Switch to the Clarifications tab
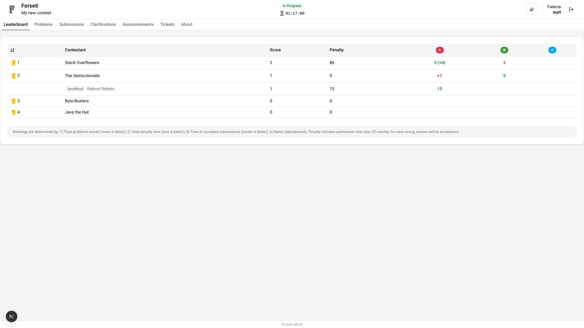Image resolution: width=584 pixels, height=328 pixels. pyautogui.click(x=103, y=24)
